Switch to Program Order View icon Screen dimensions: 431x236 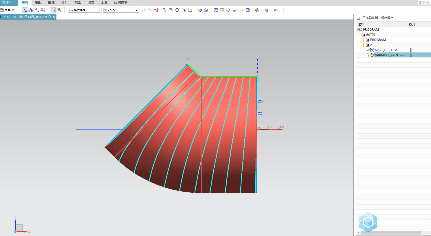(x=24, y=10)
